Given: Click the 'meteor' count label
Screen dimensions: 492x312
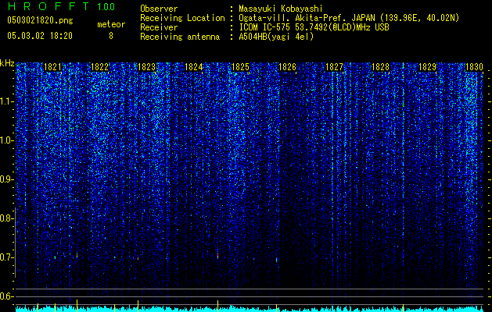Looking at the screenshot, I should (111, 24).
